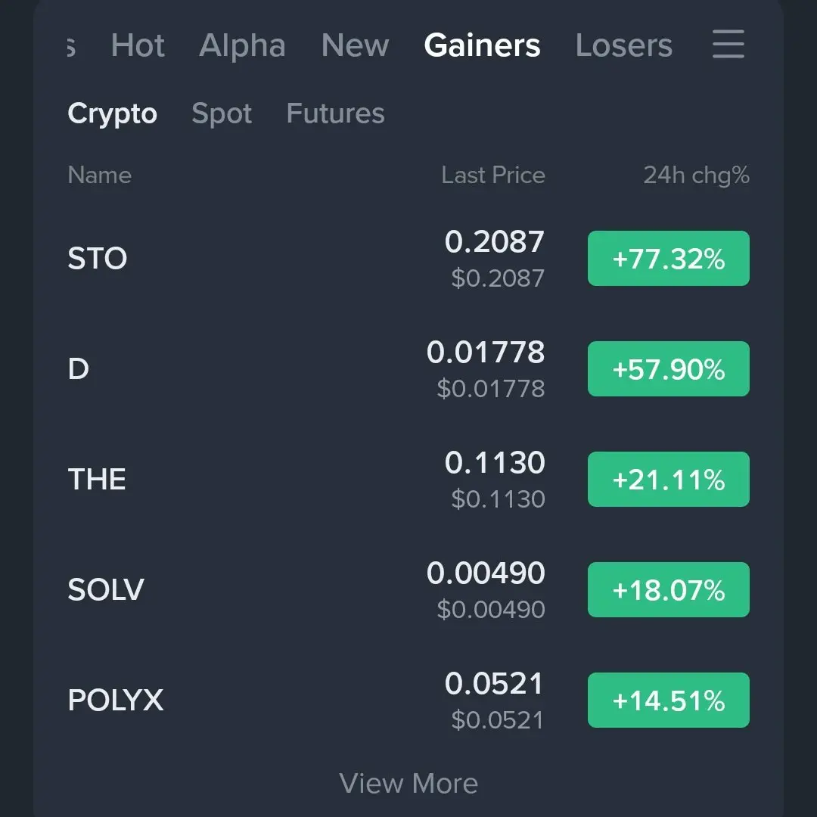The image size is (817, 817).
Task: Click the +14.51% change badge
Action: point(668,701)
